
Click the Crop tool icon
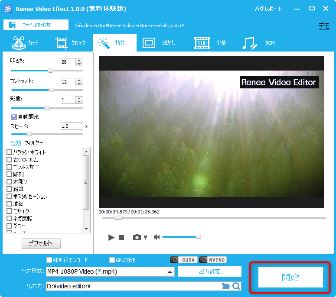click(62, 43)
